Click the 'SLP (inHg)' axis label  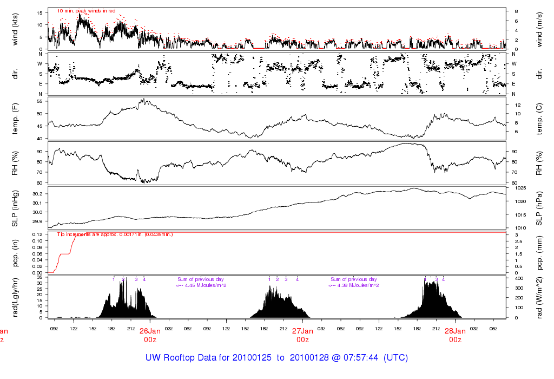coord(15,208)
